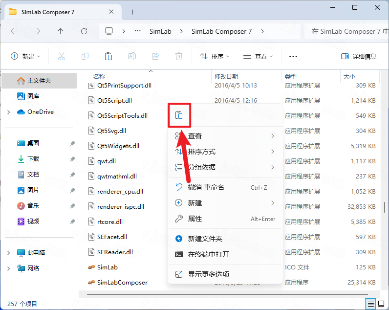389x310 pixels.
Task: Choose 撤消 重命名 in context menu
Action: (225, 187)
